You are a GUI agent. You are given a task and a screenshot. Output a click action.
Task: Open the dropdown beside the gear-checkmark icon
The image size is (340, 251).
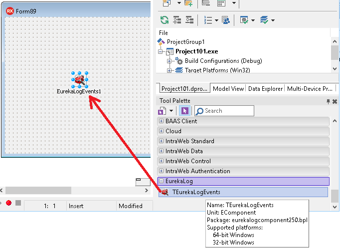pyautogui.click(x=253, y=20)
